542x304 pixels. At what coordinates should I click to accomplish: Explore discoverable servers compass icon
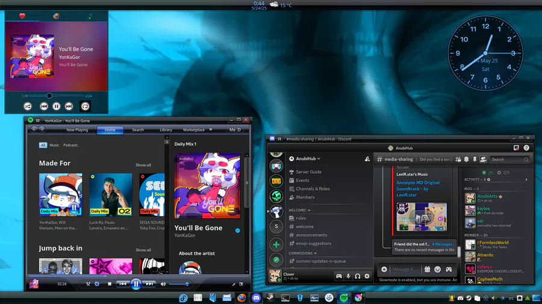pyautogui.click(x=276, y=260)
